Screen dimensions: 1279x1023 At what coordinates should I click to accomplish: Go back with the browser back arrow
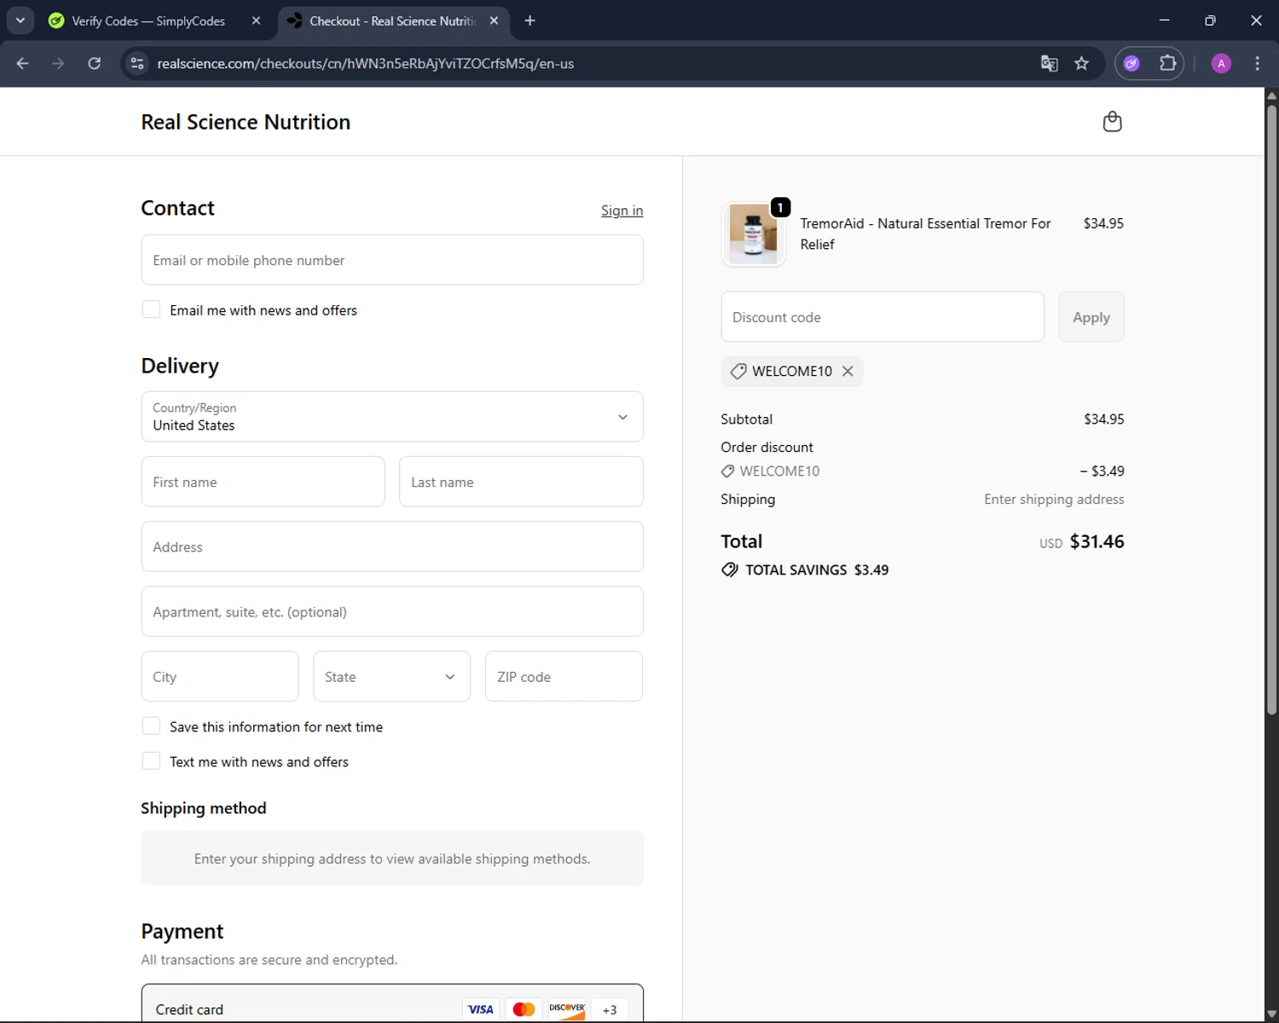pos(23,63)
